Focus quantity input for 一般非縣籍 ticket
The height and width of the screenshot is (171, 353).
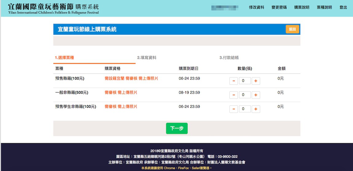pos(245,95)
